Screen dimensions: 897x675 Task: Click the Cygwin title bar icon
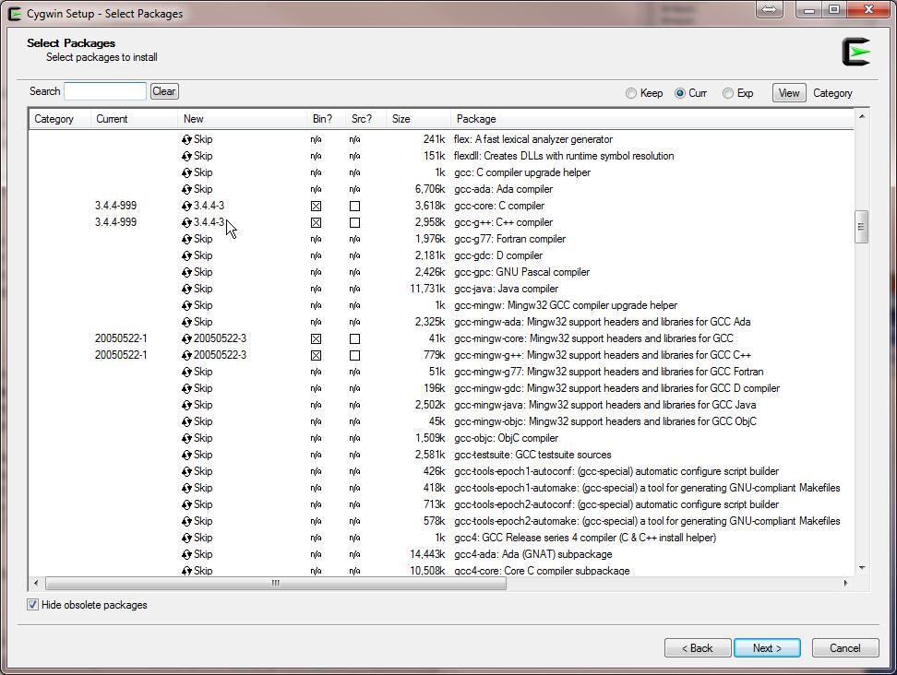point(15,13)
